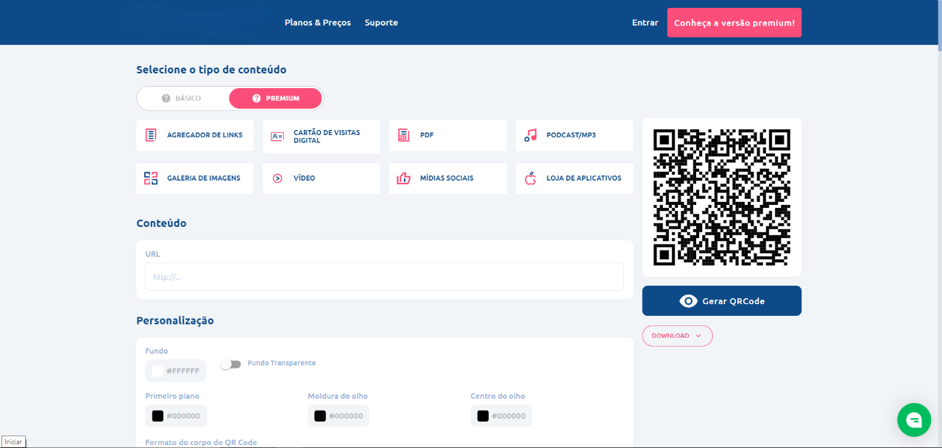Image resolution: width=942 pixels, height=448 pixels.
Task: Click the Entrar login link
Action: point(645,23)
